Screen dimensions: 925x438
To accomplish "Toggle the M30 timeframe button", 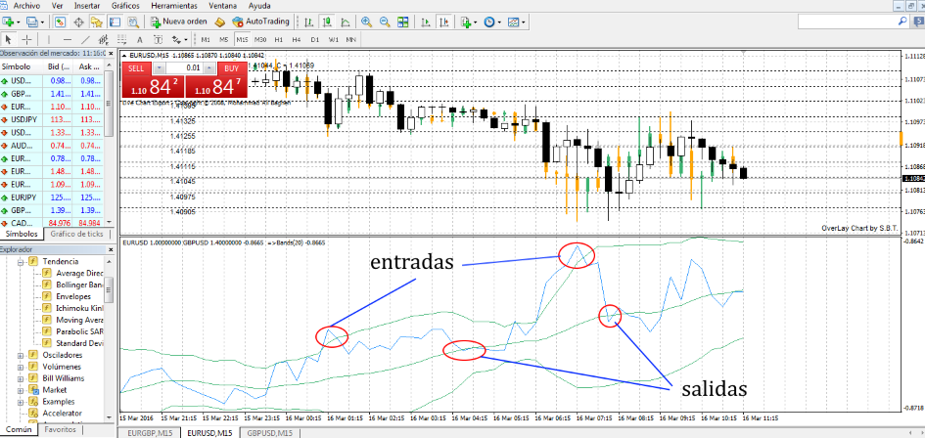I will click(259, 39).
